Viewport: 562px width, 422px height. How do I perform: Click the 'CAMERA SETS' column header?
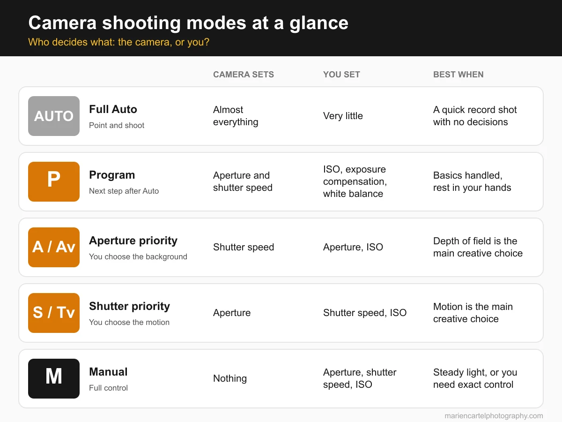pyautogui.click(x=244, y=75)
